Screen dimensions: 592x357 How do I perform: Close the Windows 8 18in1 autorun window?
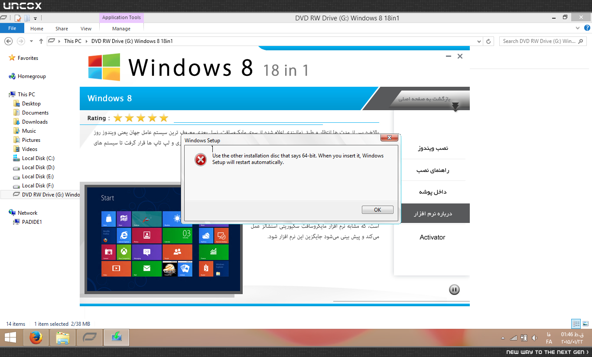[460, 56]
